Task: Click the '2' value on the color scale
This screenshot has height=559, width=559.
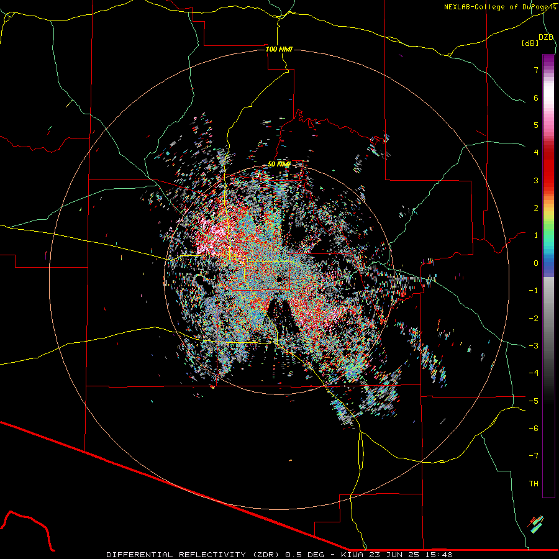Action: coord(536,208)
